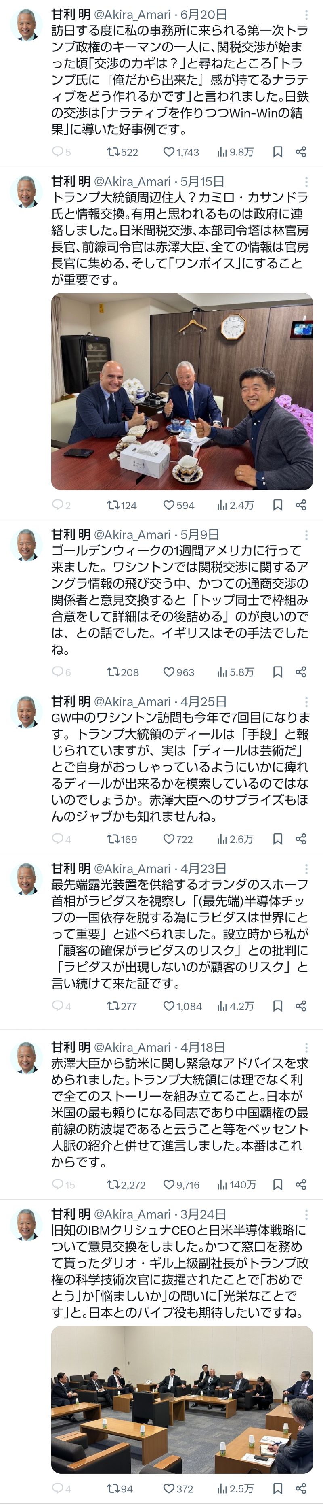Retweet the 6月20日 post with 522 retweets
The image size is (323, 1507).
tap(122, 152)
